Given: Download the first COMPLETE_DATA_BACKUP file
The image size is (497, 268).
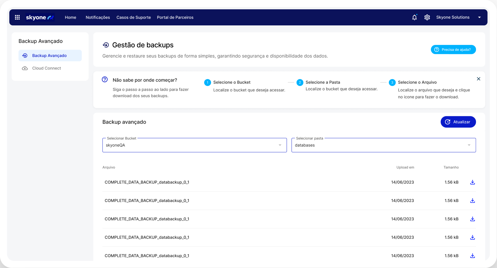Looking at the screenshot, I should point(472,182).
